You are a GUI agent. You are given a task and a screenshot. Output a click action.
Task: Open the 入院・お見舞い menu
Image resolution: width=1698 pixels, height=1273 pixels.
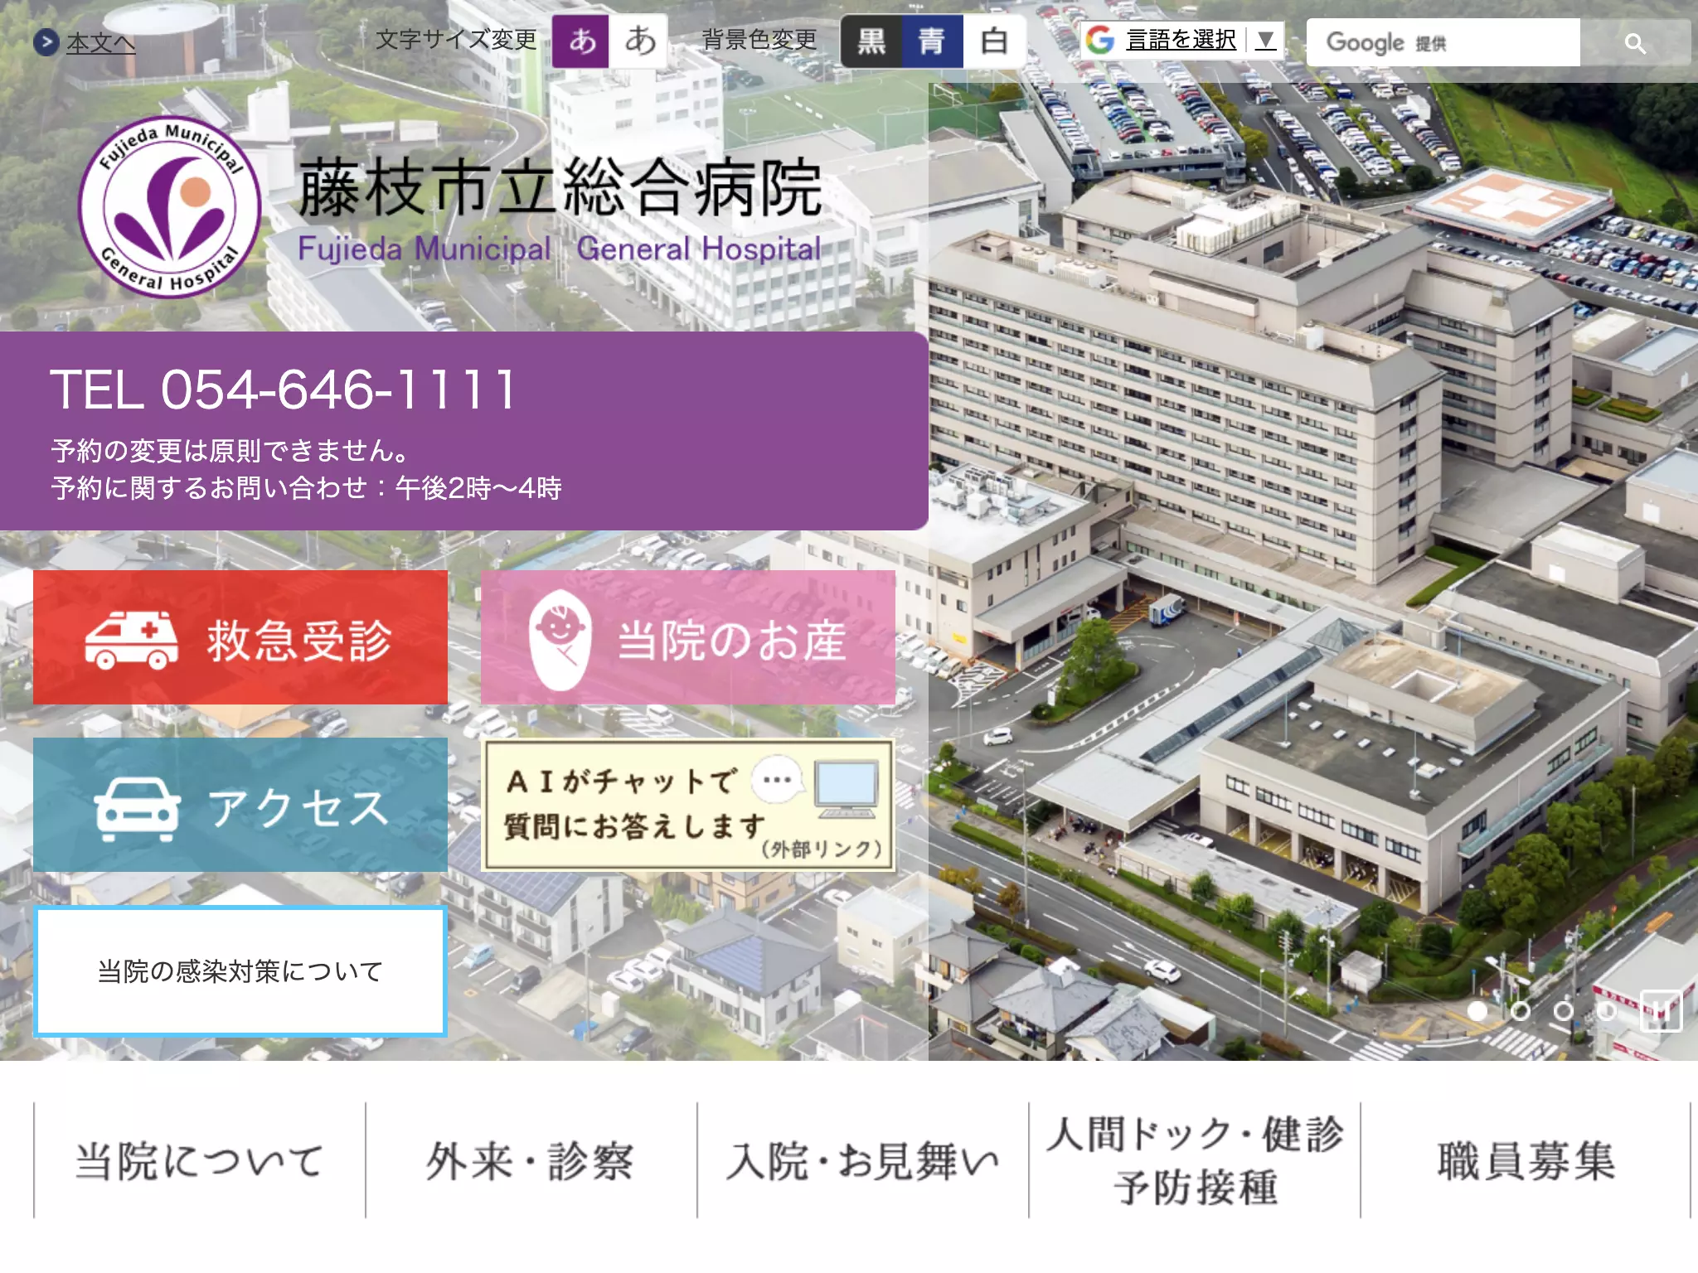(863, 1160)
